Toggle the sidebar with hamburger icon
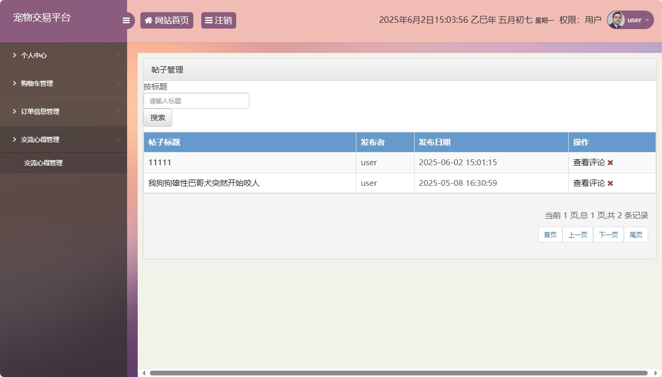662x377 pixels. 126,21
